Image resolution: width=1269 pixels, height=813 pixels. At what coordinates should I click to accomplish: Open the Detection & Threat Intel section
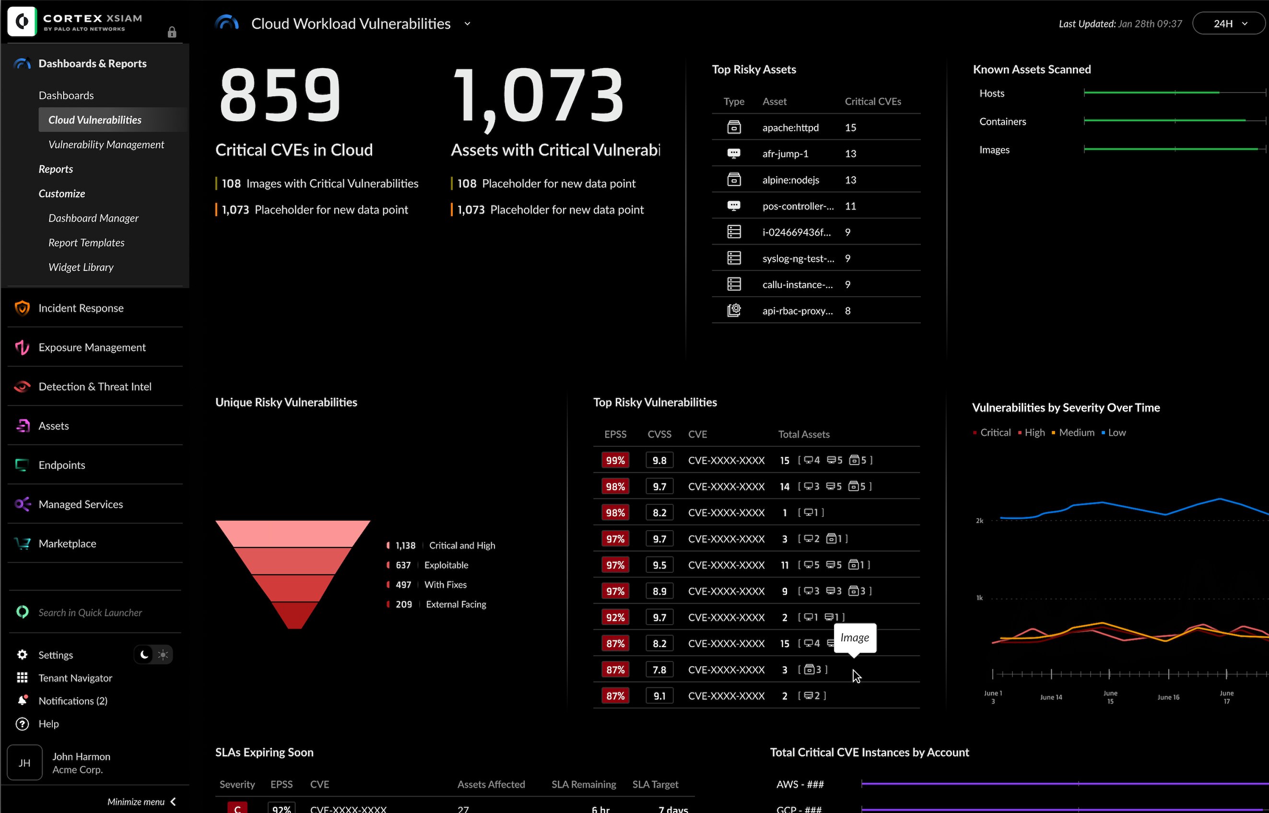tap(95, 386)
